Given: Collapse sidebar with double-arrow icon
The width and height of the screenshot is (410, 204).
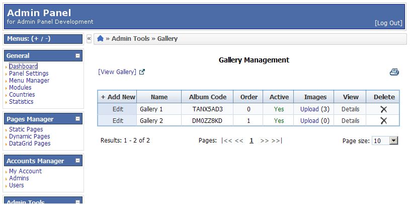Looking at the screenshot, I should click(89, 38).
